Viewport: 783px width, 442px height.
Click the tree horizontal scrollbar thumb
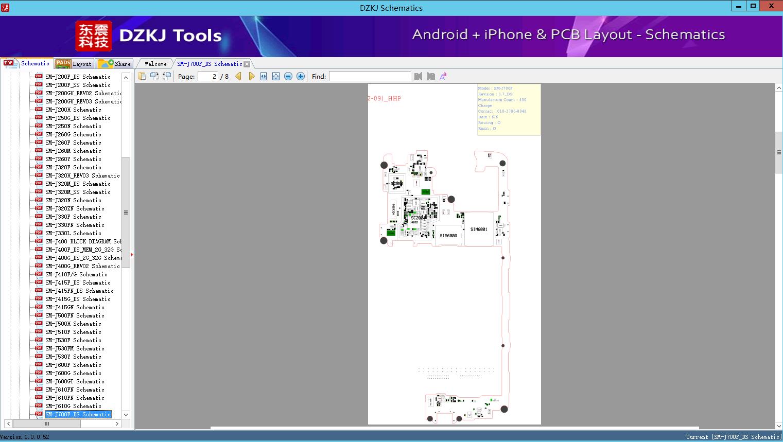(46, 423)
